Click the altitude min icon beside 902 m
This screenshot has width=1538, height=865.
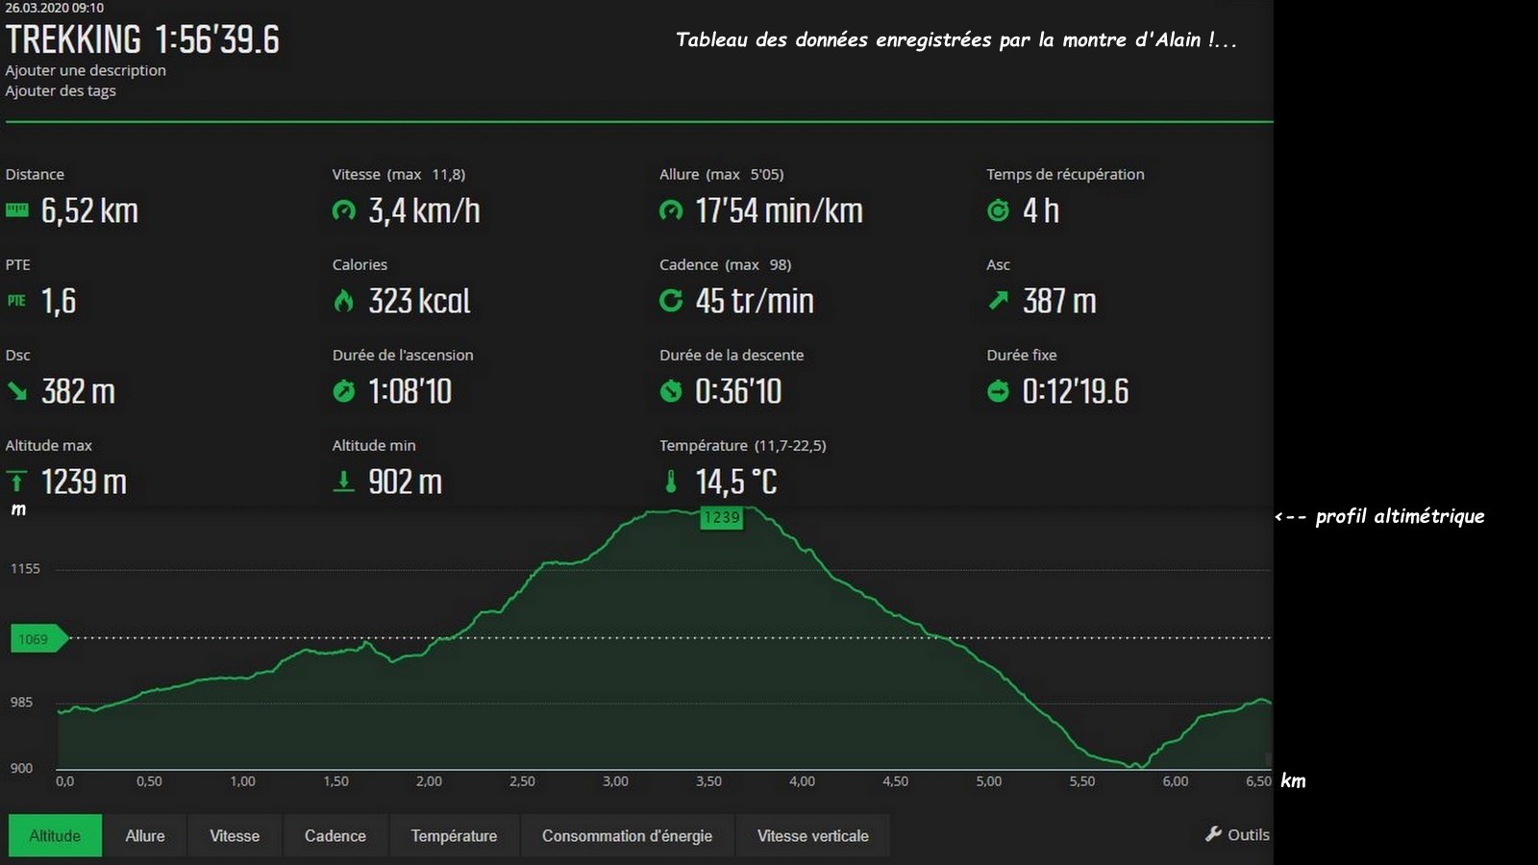pyautogui.click(x=343, y=482)
